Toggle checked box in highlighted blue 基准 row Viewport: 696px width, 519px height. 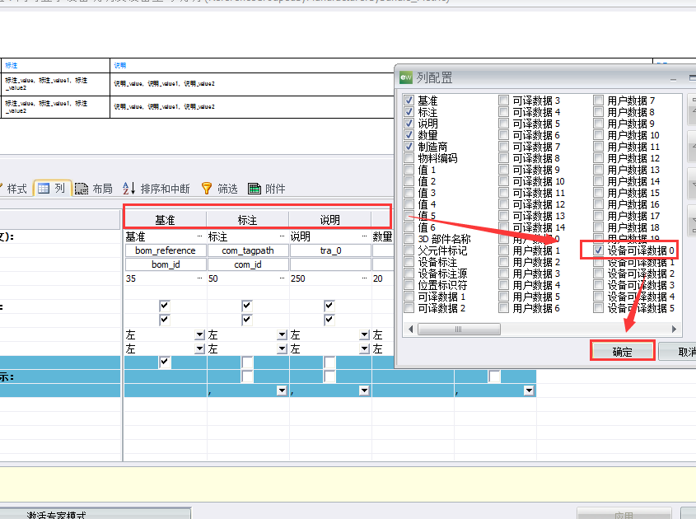coord(165,362)
